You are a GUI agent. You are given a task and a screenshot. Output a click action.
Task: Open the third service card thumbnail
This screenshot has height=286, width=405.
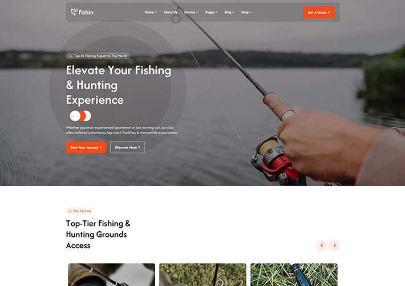[294, 275]
